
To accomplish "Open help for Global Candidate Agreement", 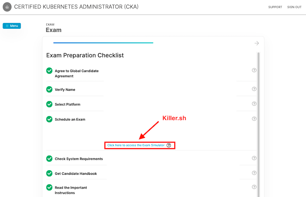I will (254, 70).
